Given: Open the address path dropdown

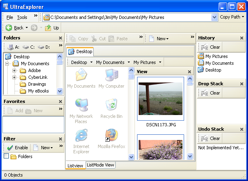Looking at the screenshot, I should coord(214,17).
